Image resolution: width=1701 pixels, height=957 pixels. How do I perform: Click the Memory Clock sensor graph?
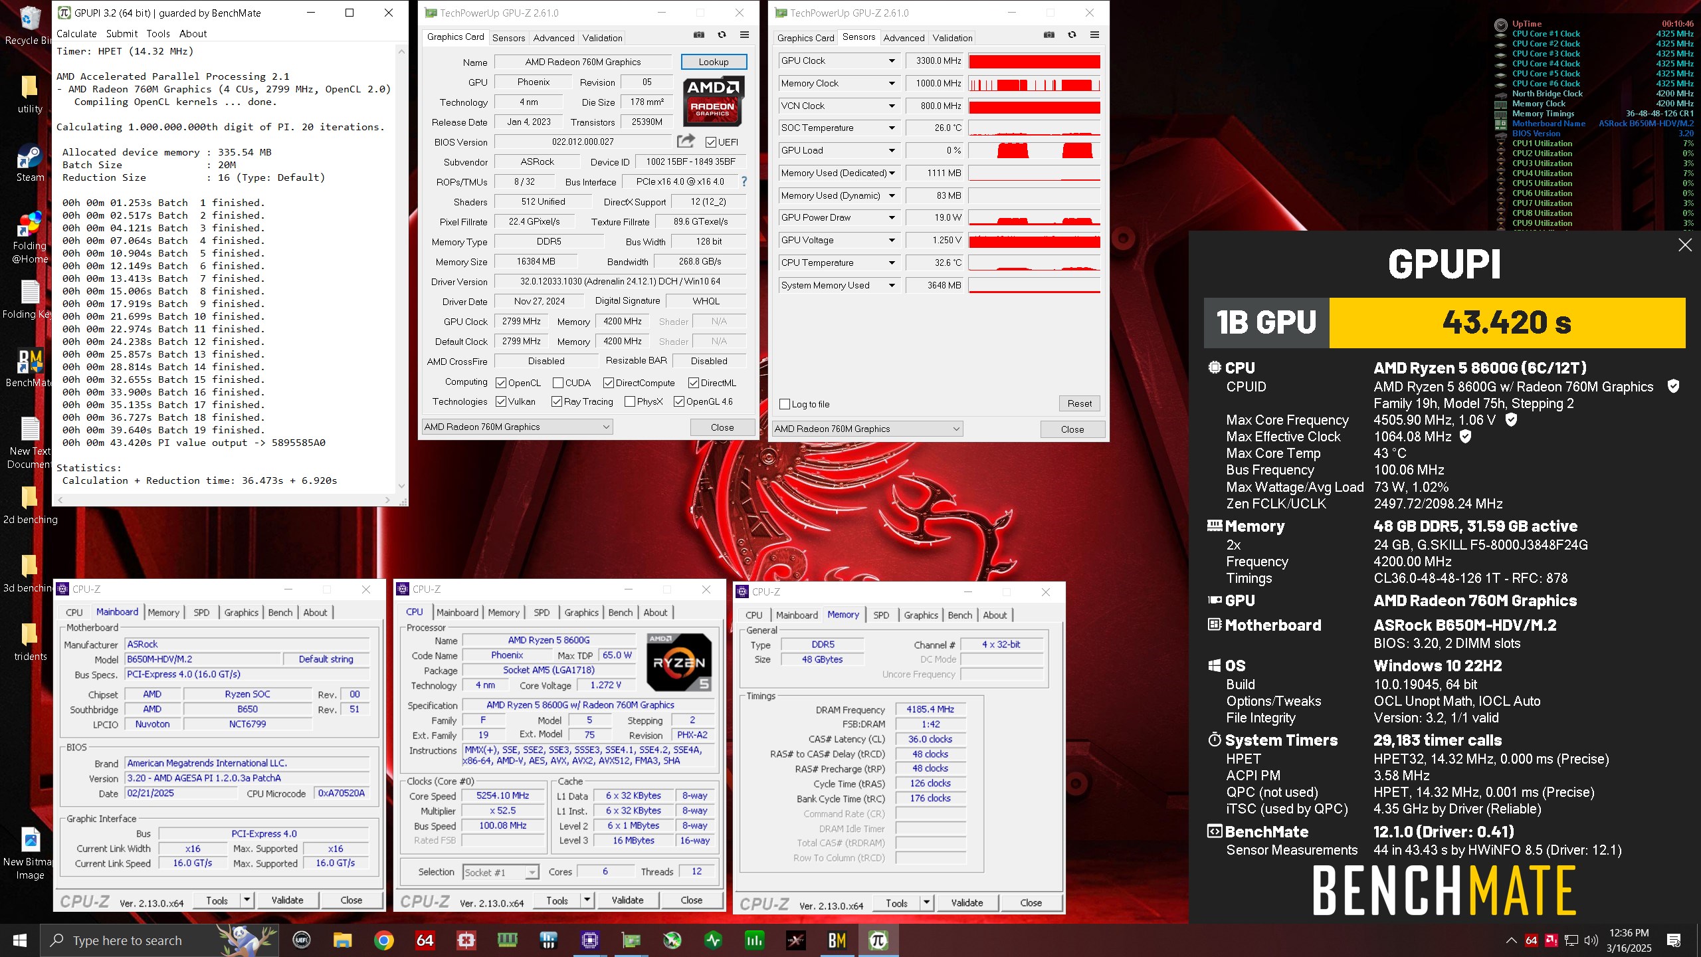1035,83
